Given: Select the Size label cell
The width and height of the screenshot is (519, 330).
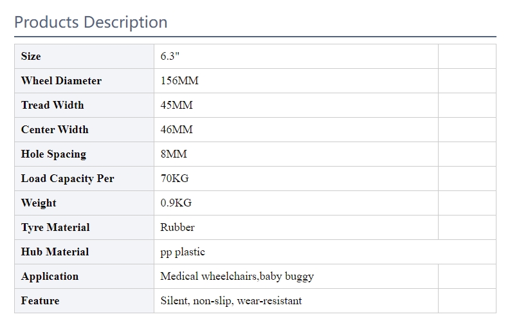Looking at the screenshot, I should pyautogui.click(x=84, y=56).
